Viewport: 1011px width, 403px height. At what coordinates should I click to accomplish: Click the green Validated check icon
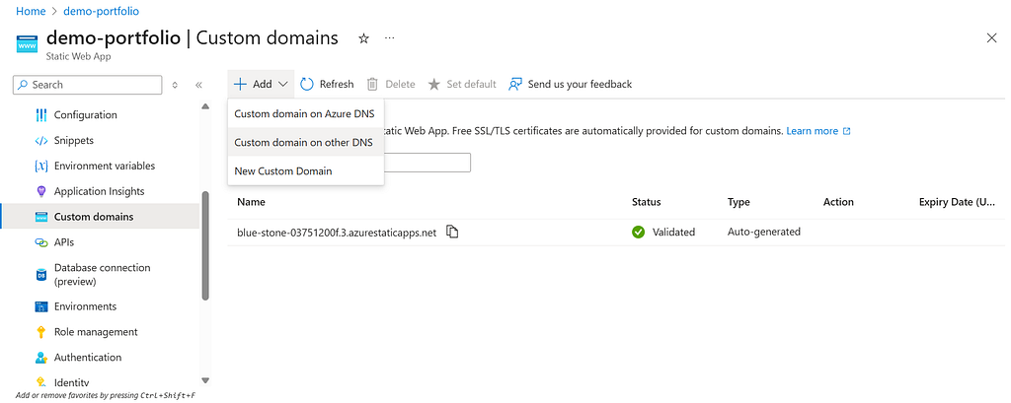[639, 232]
